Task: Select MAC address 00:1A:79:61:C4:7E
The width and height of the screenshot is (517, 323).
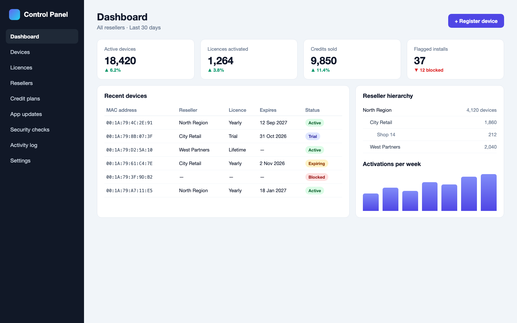Action: click(x=129, y=163)
